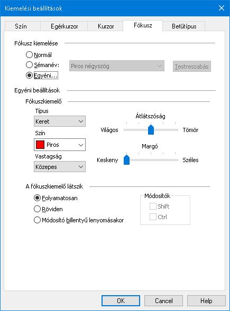Confirm settings with the OK button
Viewport: 230px width, 311px height.
coord(121,300)
